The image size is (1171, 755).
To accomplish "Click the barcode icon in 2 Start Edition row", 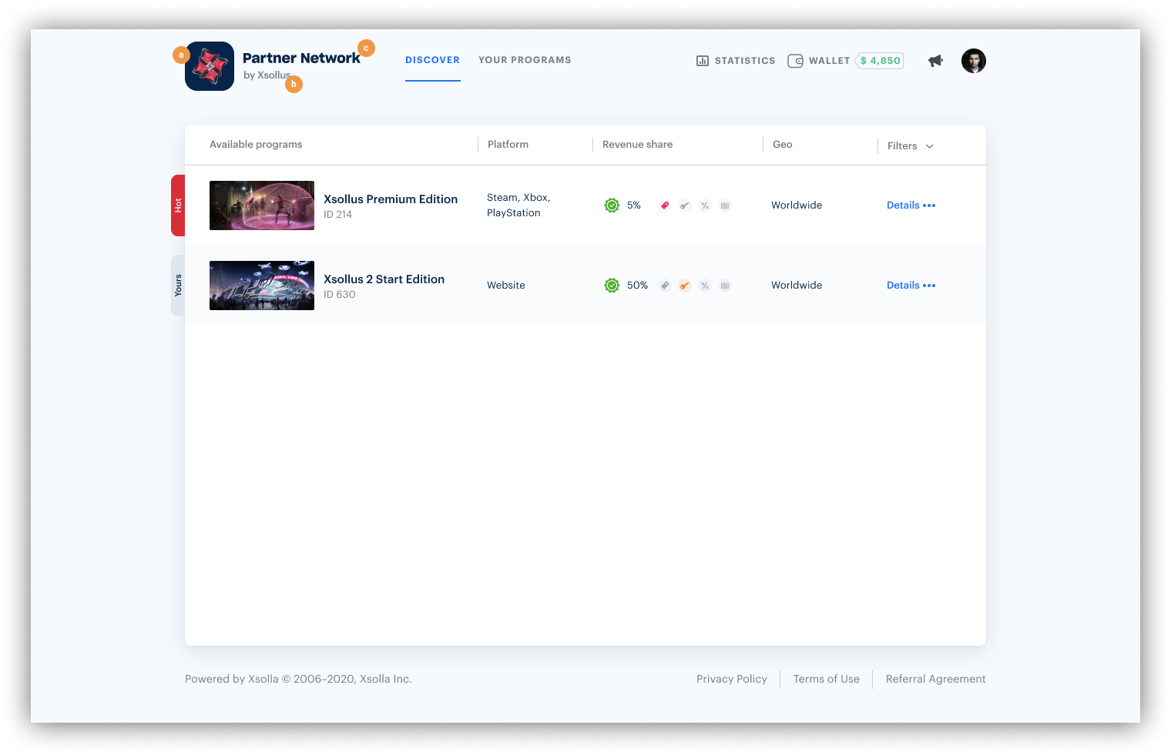I will (725, 286).
